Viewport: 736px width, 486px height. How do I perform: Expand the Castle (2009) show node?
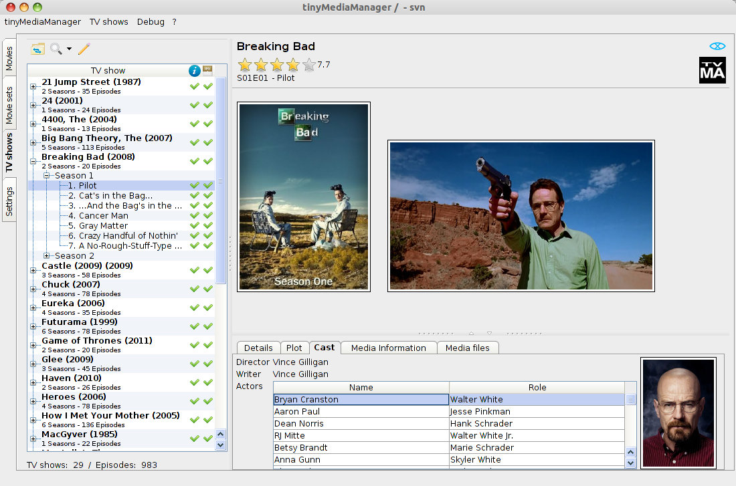(33, 270)
